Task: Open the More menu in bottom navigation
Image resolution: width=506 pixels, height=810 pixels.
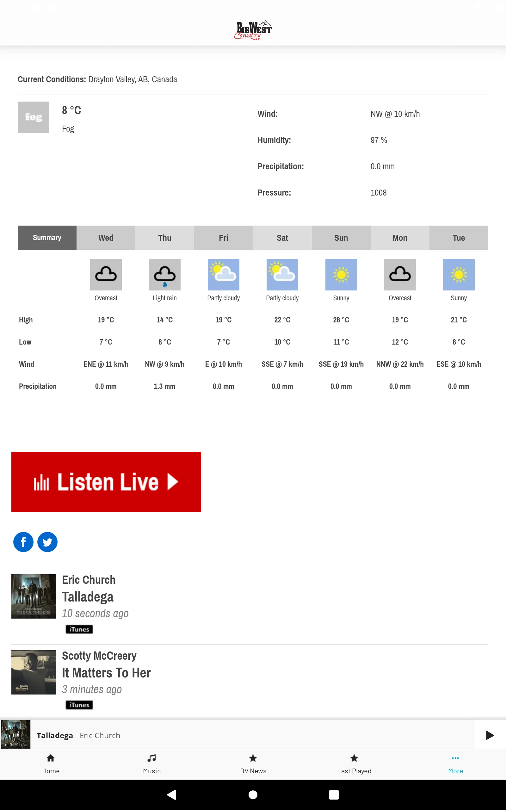Action: (455, 764)
